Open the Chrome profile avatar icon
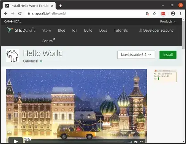 point(173,13)
